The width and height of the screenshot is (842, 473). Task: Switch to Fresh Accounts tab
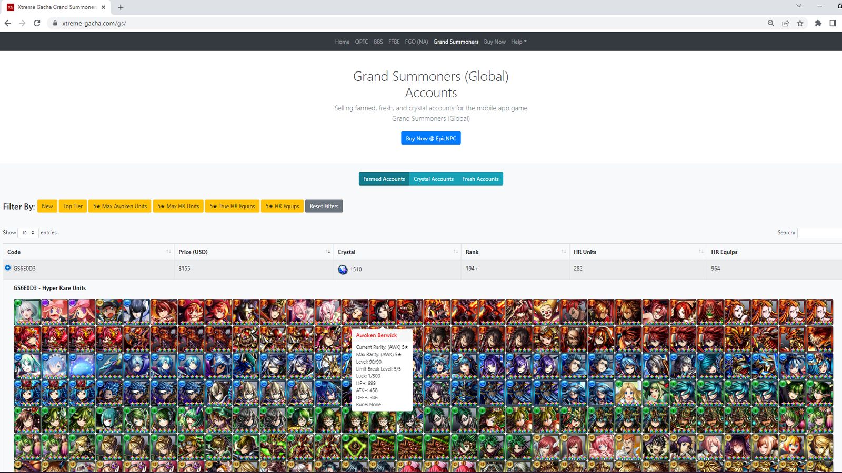click(480, 179)
